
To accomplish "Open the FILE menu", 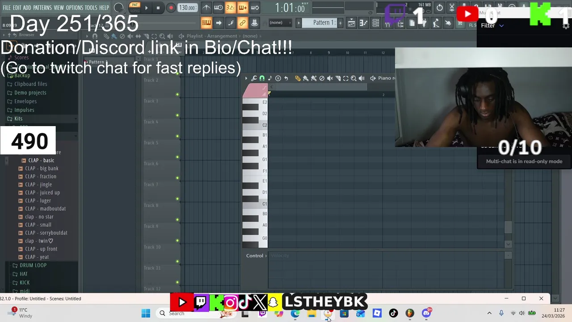I will pyautogui.click(x=7, y=8).
